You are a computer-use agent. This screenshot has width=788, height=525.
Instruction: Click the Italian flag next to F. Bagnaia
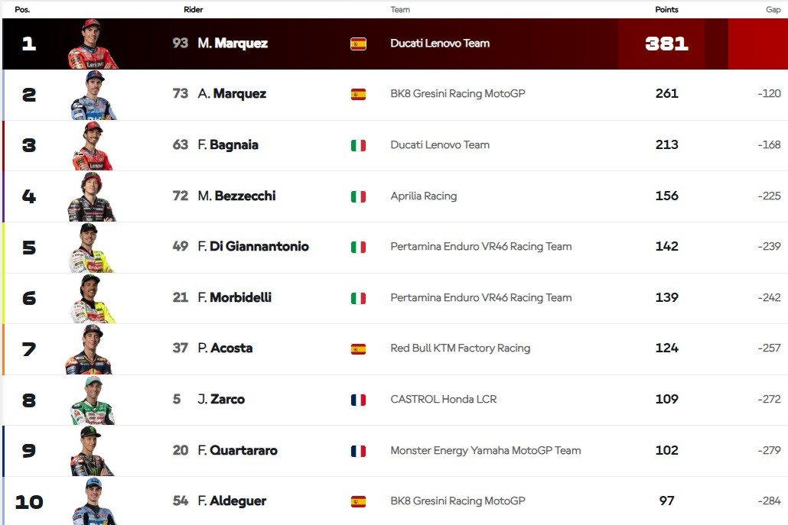tap(358, 145)
